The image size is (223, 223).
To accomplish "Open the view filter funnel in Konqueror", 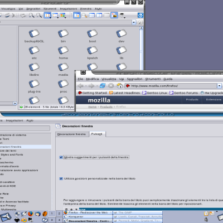I will pyautogui.click(x=122, y=15).
